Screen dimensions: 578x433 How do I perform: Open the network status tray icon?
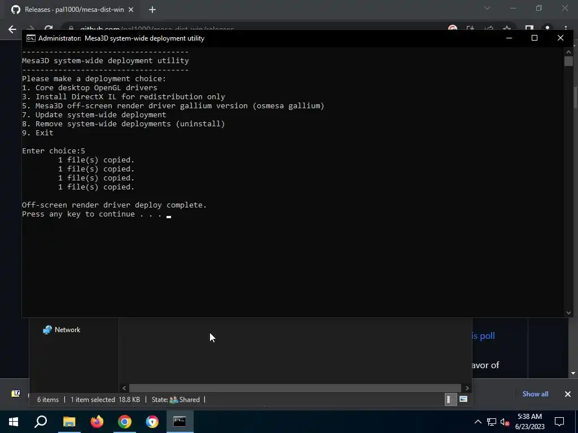coord(492,422)
